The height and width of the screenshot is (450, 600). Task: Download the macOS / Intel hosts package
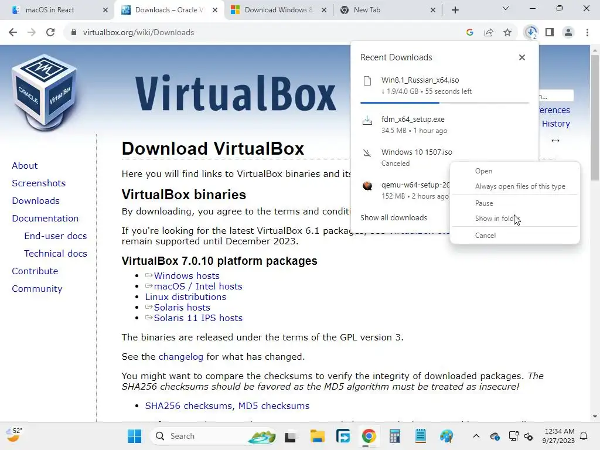pos(198,287)
